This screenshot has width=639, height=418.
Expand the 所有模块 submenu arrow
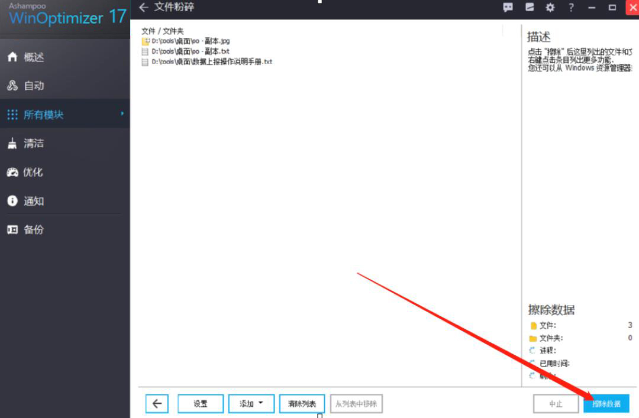click(122, 114)
